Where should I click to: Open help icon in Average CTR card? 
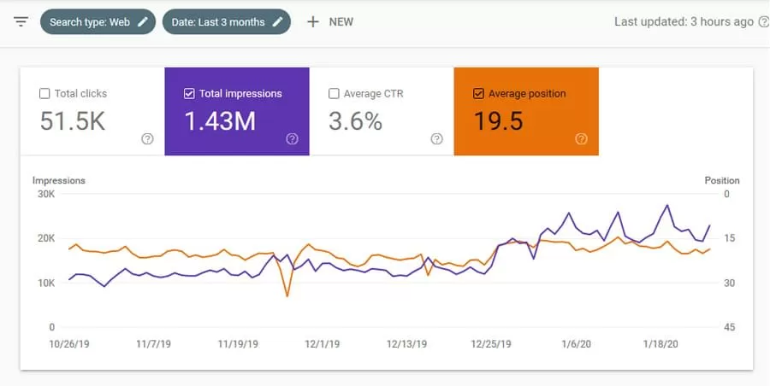436,139
